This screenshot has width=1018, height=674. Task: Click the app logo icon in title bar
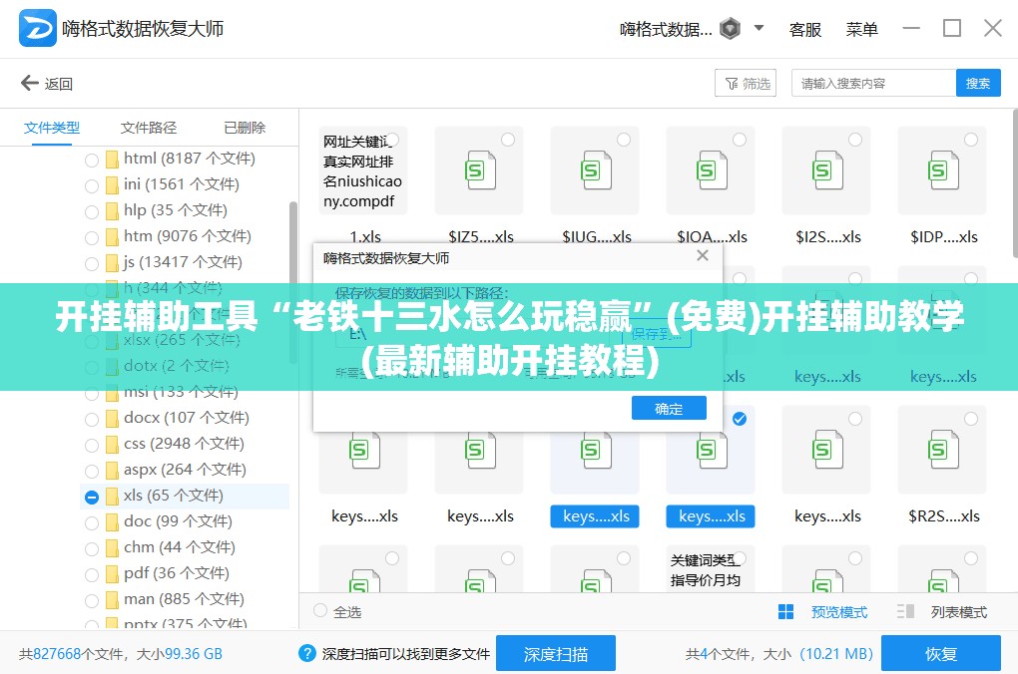coord(37,28)
